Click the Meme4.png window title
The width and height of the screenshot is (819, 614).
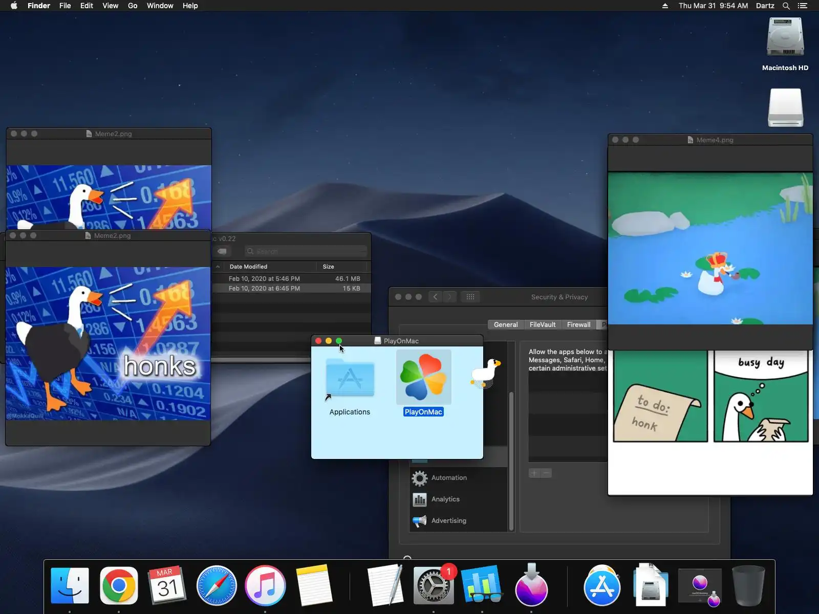[x=715, y=140]
